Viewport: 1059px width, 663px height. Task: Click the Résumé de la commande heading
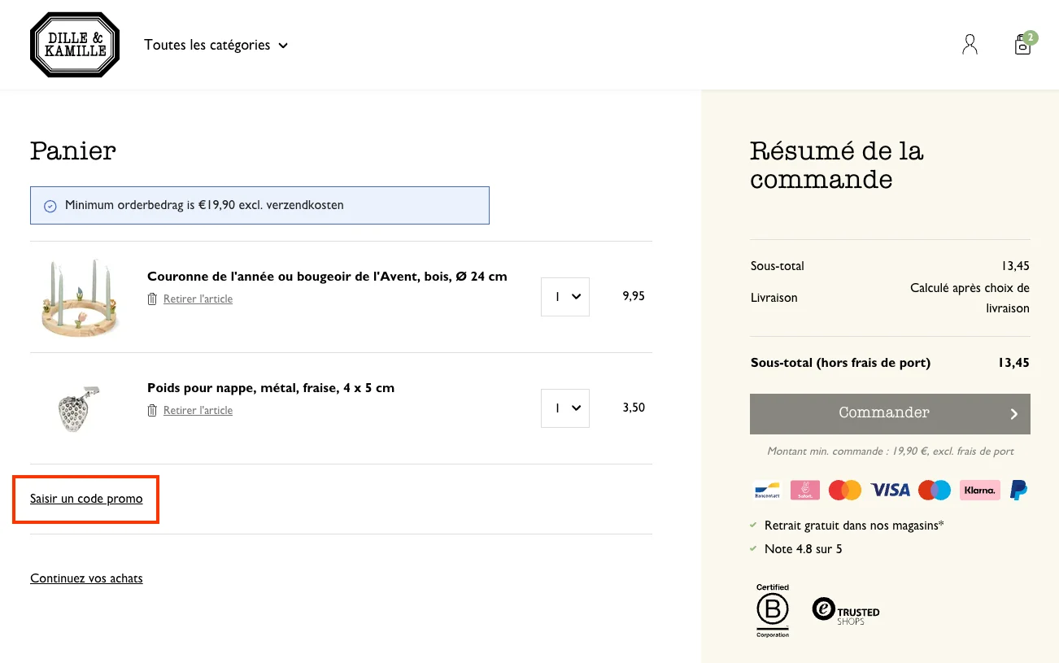(837, 164)
